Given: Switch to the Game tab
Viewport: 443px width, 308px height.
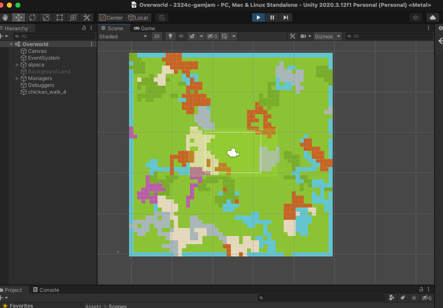Looking at the screenshot, I should [x=144, y=28].
